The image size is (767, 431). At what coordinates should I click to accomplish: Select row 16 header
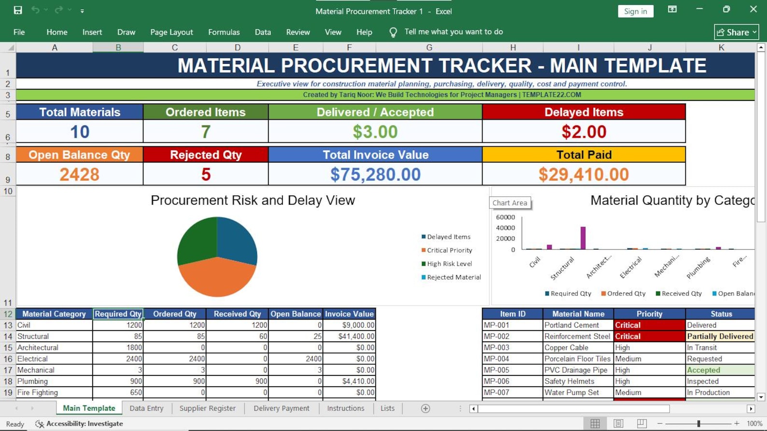(8, 359)
